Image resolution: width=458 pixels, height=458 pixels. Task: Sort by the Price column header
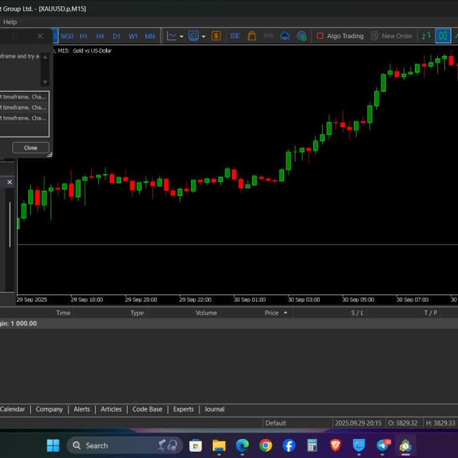[272, 313]
